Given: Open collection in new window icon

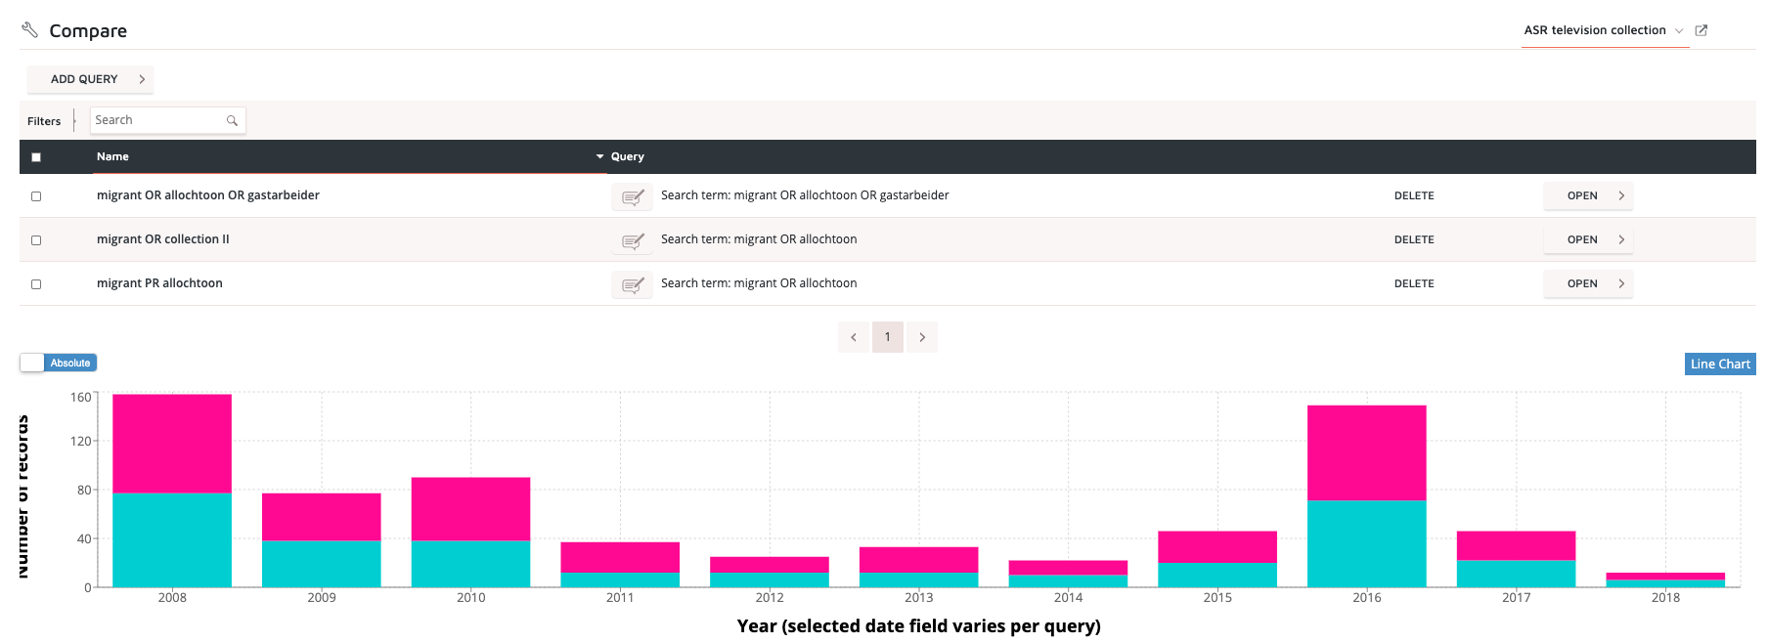Looking at the screenshot, I should pos(1702,30).
